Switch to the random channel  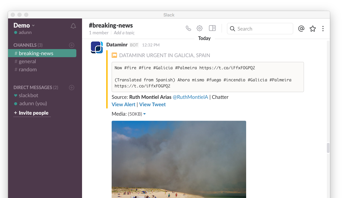tap(28, 70)
